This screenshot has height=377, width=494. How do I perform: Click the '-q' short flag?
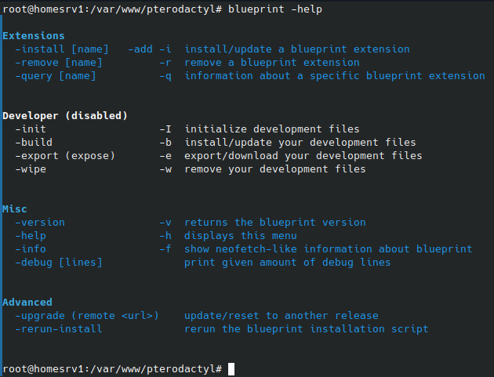pyautogui.click(x=165, y=76)
